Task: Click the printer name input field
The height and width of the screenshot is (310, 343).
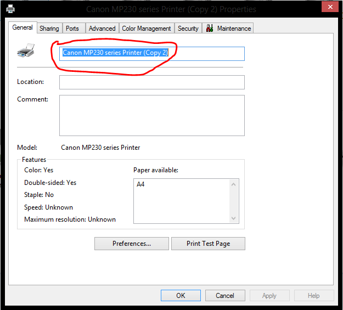Action: (x=152, y=54)
